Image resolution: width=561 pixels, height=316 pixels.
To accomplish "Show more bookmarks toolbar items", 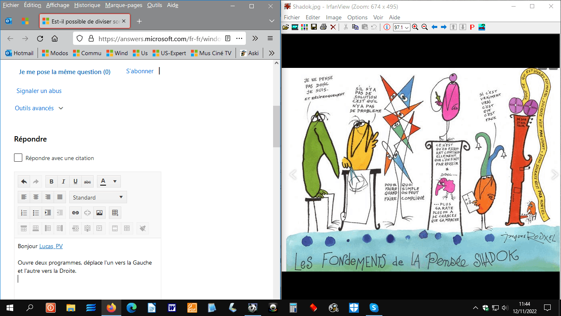I will 271,53.
